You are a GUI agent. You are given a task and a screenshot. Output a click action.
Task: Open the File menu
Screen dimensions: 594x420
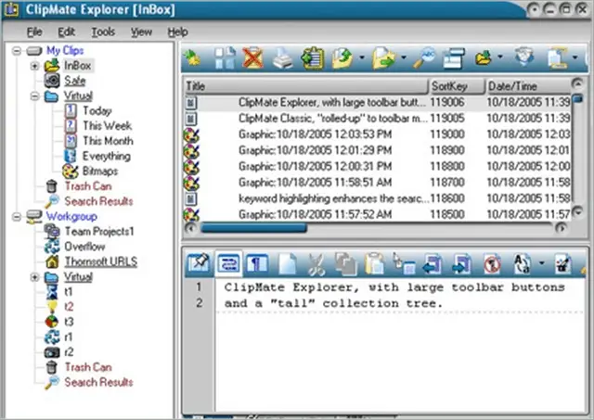[34, 32]
